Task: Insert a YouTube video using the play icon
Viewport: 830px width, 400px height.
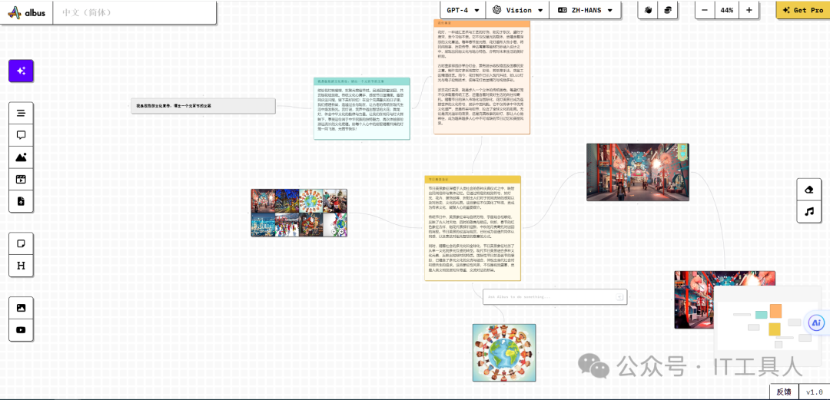Action: pyautogui.click(x=22, y=329)
